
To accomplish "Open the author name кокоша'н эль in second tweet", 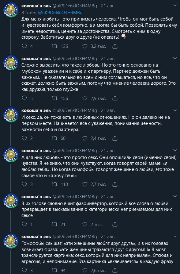I will 36,59.
